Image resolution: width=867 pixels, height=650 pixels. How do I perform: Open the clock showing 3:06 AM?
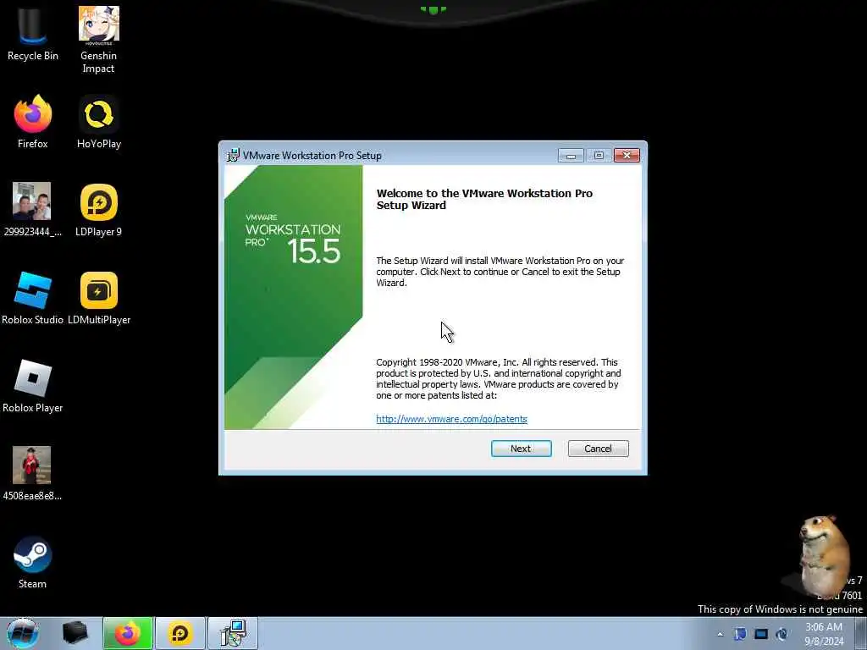pyautogui.click(x=823, y=634)
